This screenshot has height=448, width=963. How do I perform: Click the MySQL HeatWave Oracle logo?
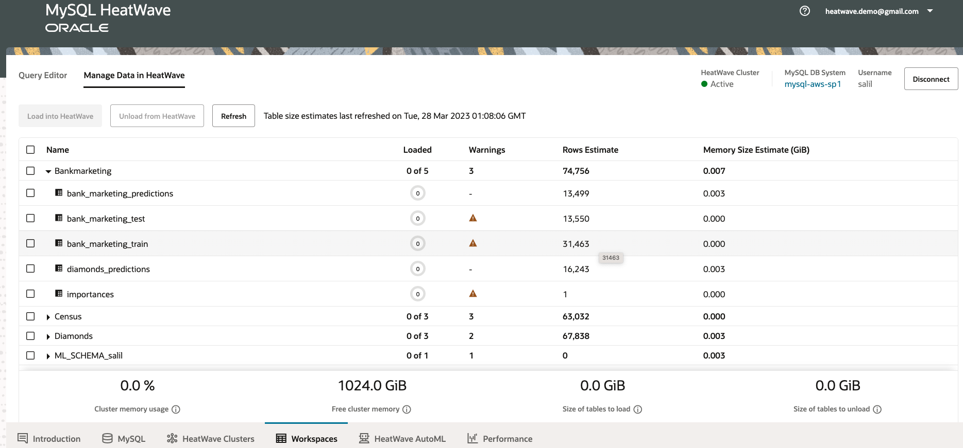(108, 18)
